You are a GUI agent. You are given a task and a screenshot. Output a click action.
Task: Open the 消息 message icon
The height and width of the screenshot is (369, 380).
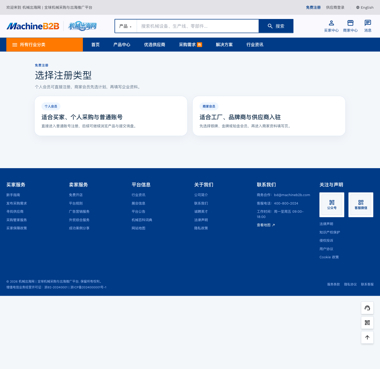368,23
